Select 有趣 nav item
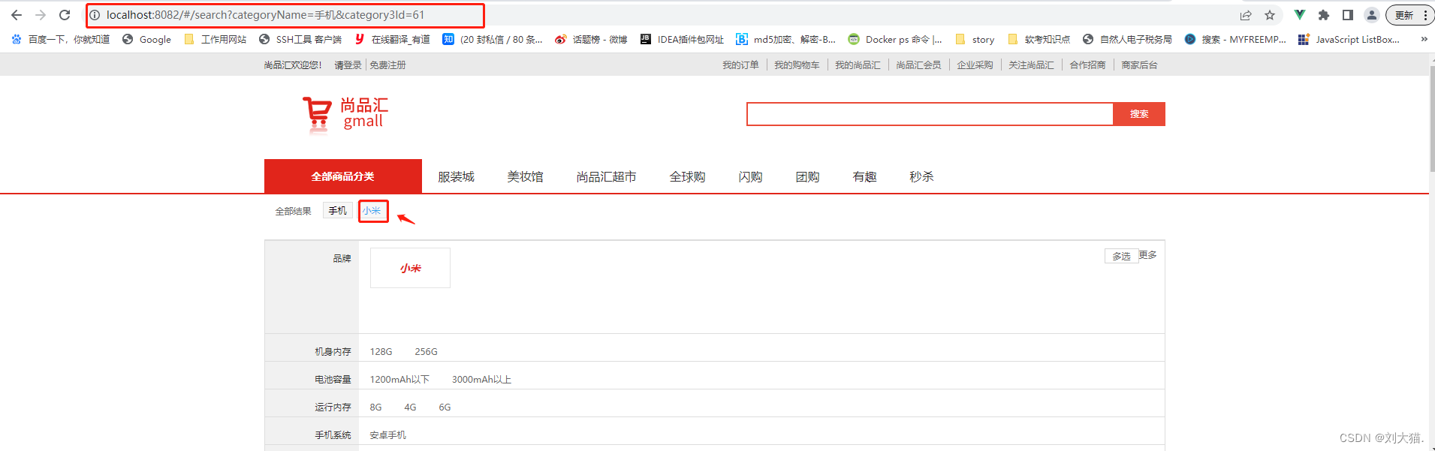 click(x=864, y=177)
